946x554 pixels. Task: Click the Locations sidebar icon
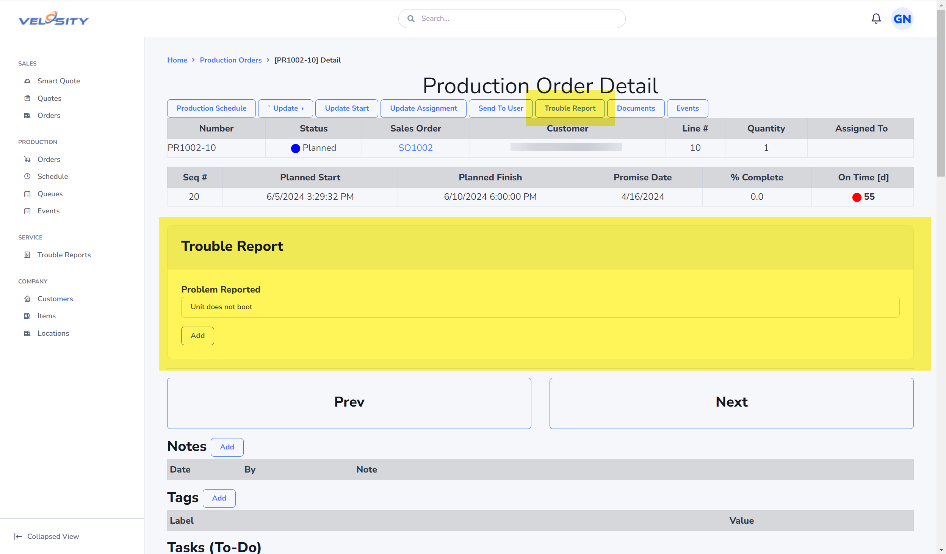point(27,333)
